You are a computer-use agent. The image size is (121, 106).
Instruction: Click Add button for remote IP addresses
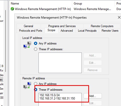tap(93, 96)
